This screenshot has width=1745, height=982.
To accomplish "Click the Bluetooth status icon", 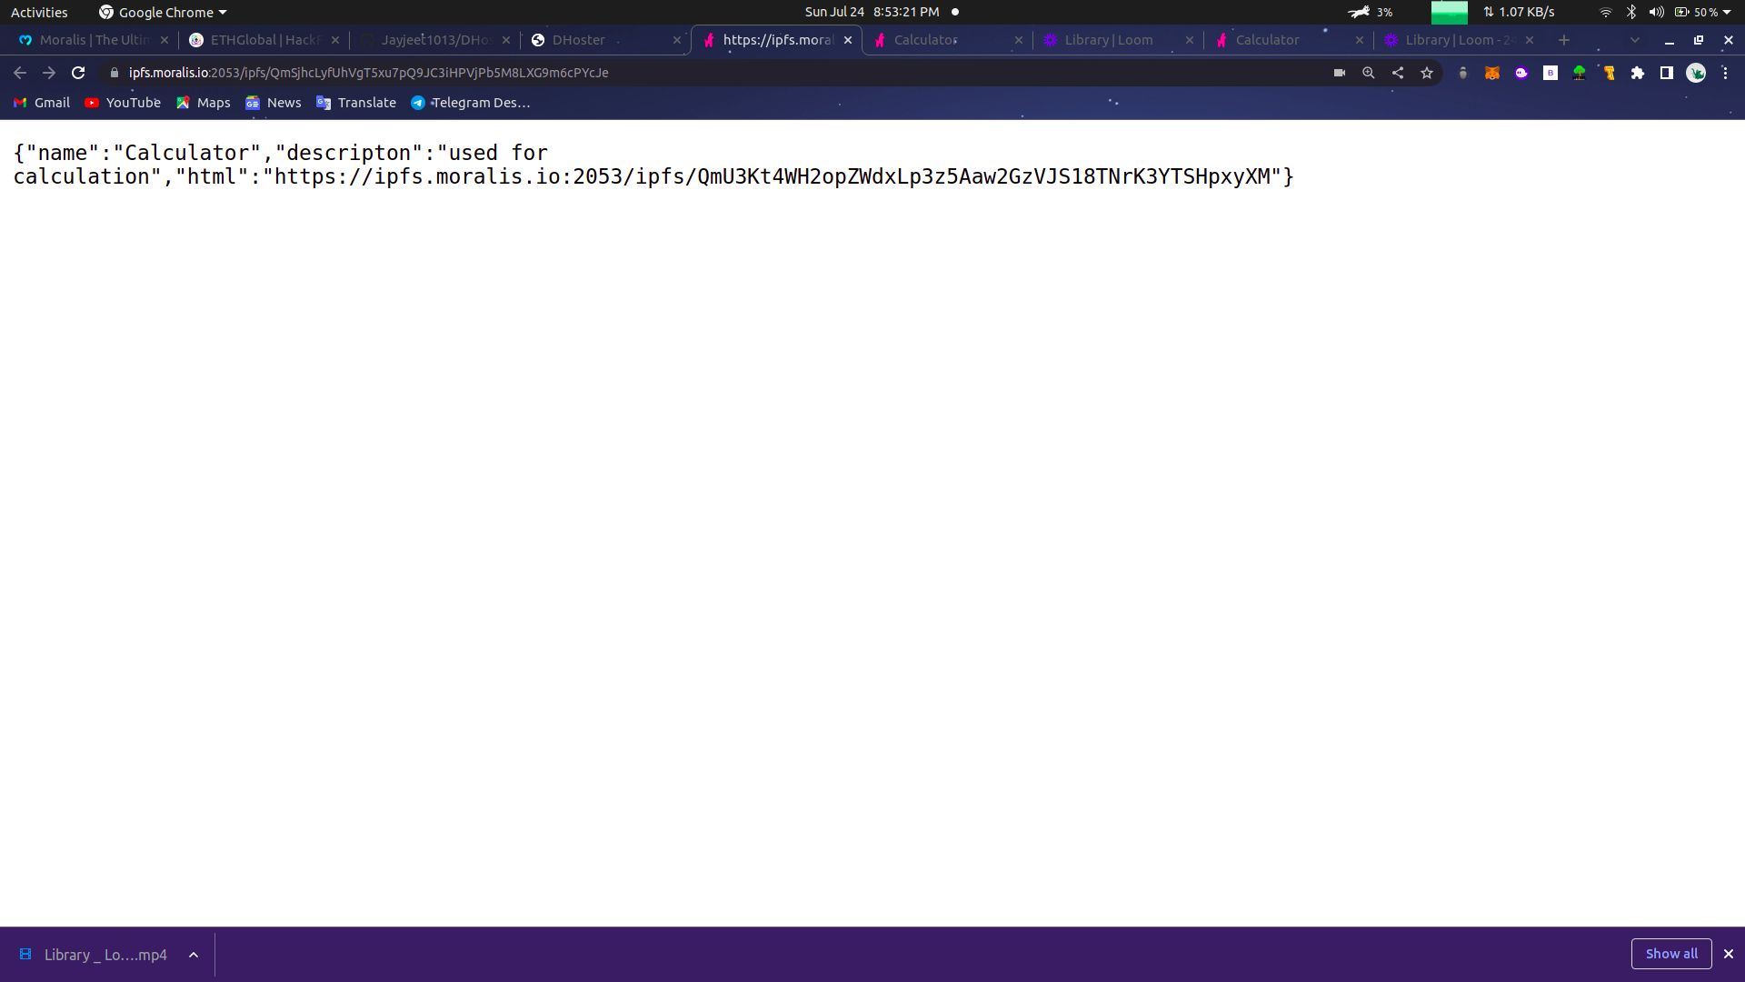I will point(1631,12).
